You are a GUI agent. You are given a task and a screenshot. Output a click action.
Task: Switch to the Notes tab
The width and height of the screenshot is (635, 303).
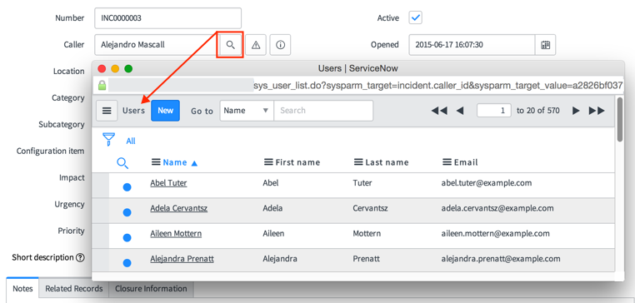(x=22, y=289)
